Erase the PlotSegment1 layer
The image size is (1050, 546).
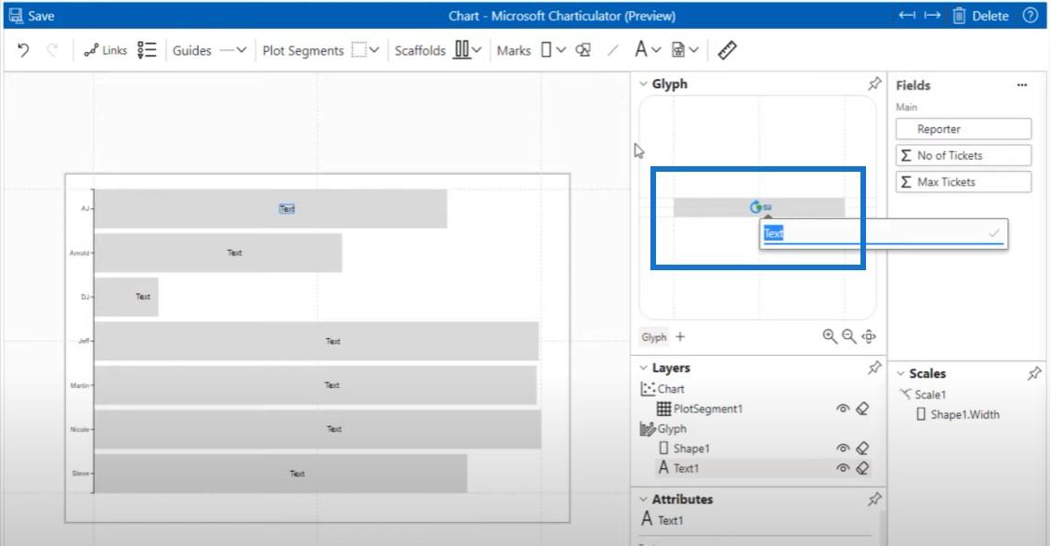[862, 409]
